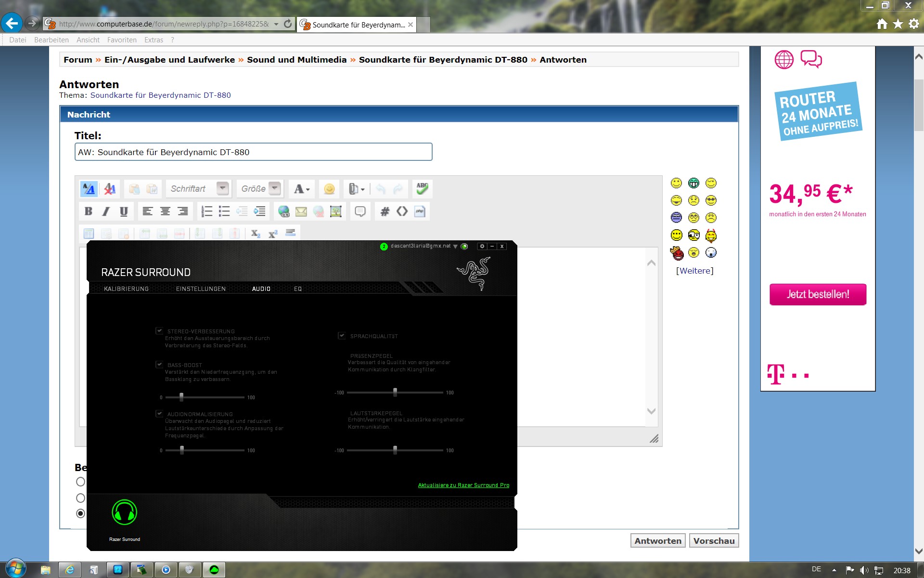Screen dimensions: 924x578
Task: Click the Razer Surround headphone icon
Action: click(x=124, y=512)
